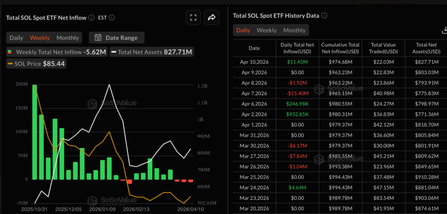The width and height of the screenshot is (447, 214).
Task: Open the Date Range picker
Action: (117, 38)
